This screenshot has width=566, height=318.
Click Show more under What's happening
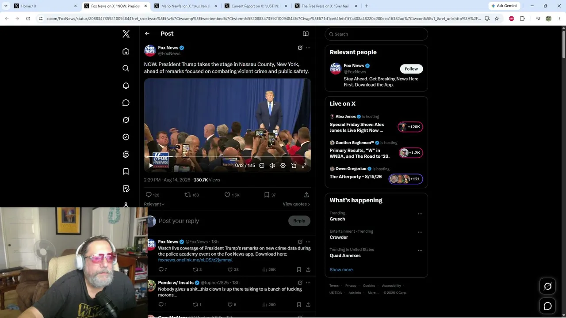point(341,269)
